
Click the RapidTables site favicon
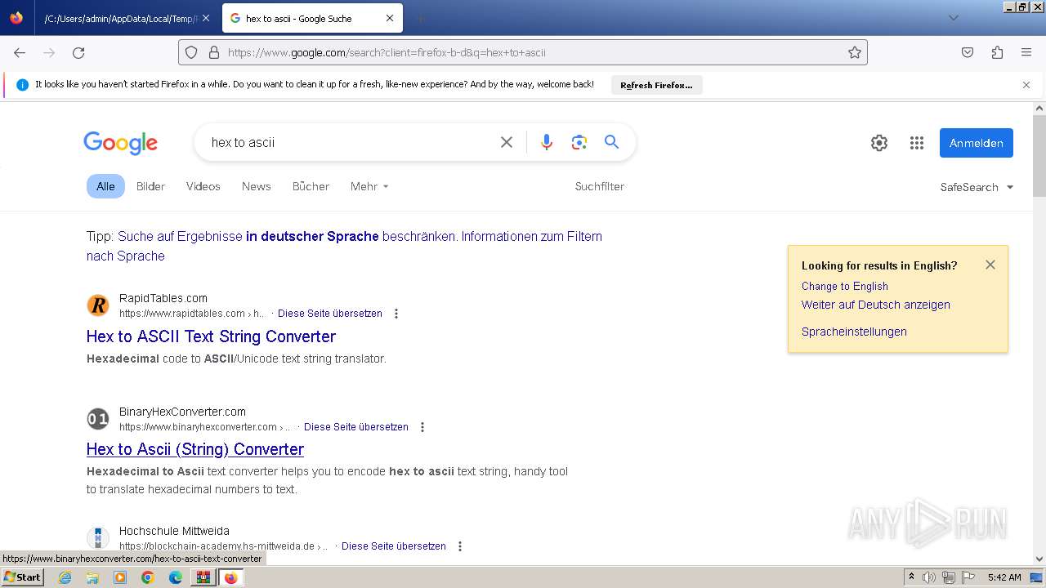[98, 305]
